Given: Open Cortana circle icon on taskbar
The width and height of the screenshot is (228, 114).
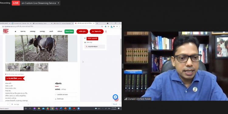Looking at the screenshot, I should pos(26,109).
